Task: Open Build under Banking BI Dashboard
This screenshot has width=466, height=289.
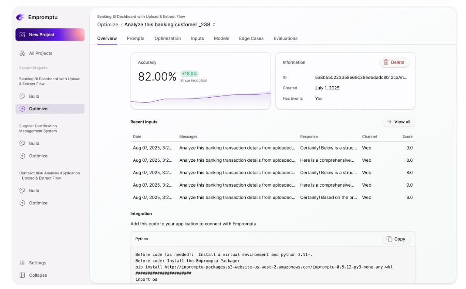Action: pos(34,96)
